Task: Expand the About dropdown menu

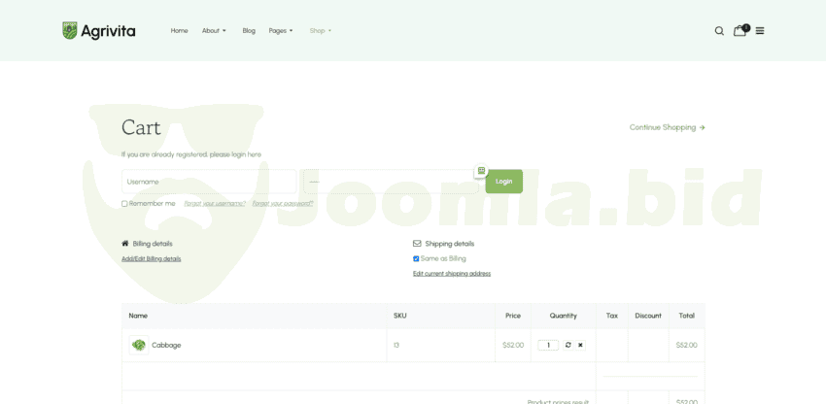Action: 214,31
